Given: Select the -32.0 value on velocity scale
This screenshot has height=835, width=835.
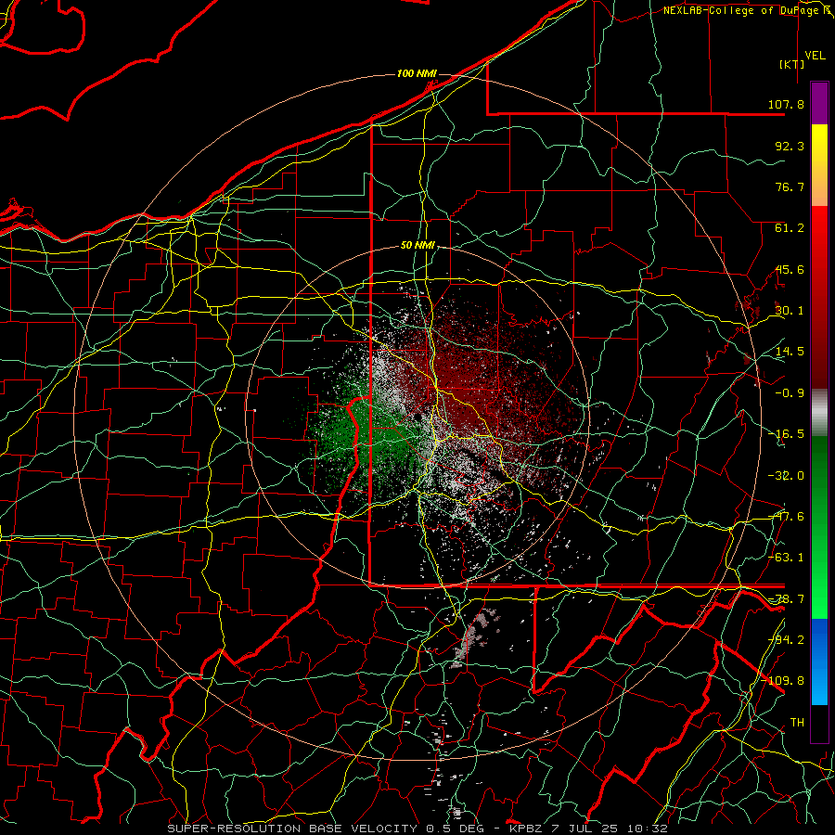Looking at the screenshot, I should tap(786, 476).
